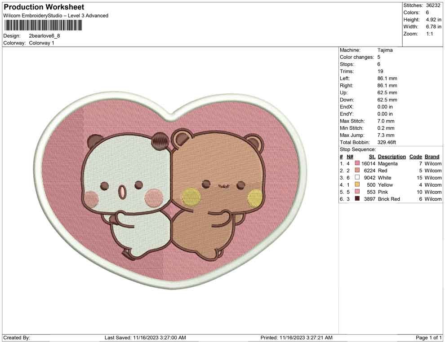This screenshot has width=445, height=342.
Task: Click the Height value '4.92 in'
Action: (433, 20)
